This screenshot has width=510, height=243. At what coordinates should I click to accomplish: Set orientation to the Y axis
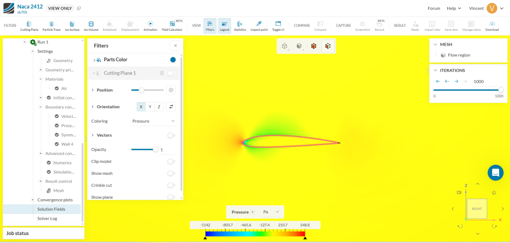click(150, 107)
